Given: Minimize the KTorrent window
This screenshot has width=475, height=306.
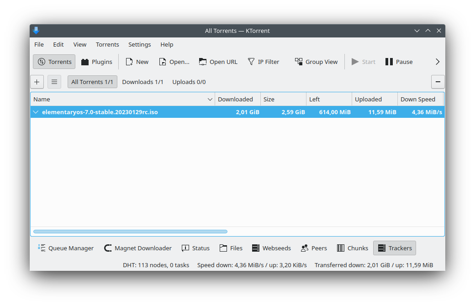Looking at the screenshot, I should (417, 31).
